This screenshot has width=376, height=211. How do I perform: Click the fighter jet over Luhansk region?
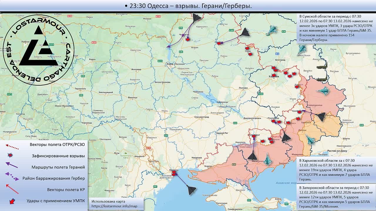tap(325, 91)
